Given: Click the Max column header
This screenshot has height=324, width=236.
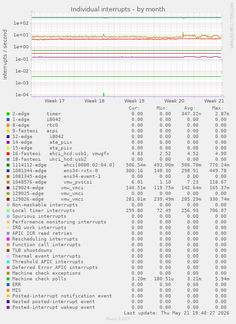Looking at the screenshot, I should 217,108.
